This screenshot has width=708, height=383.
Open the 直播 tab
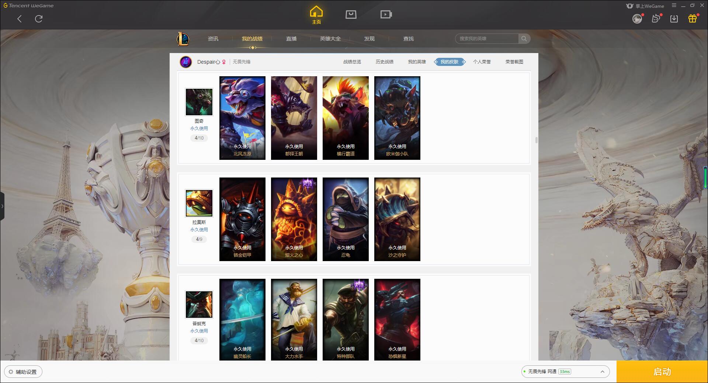[x=291, y=39]
